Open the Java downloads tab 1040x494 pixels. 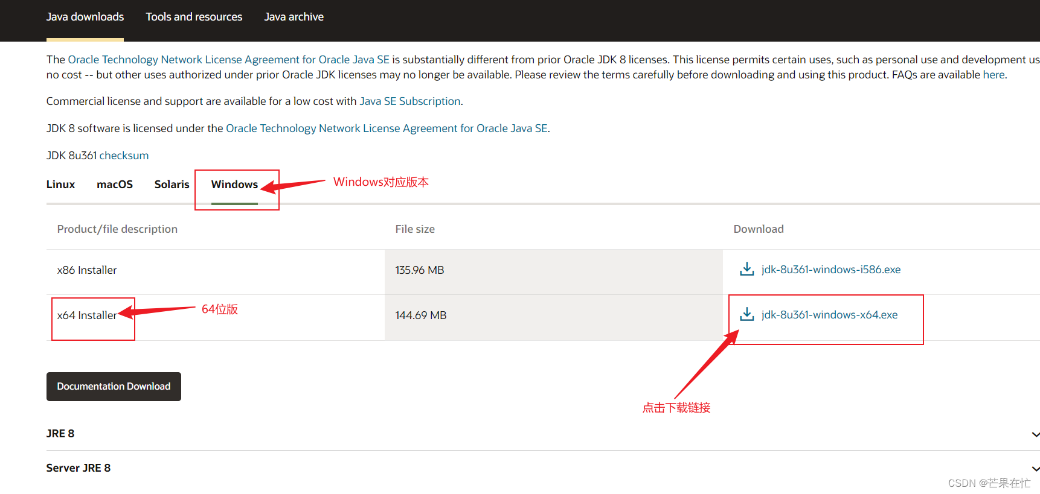tap(85, 17)
